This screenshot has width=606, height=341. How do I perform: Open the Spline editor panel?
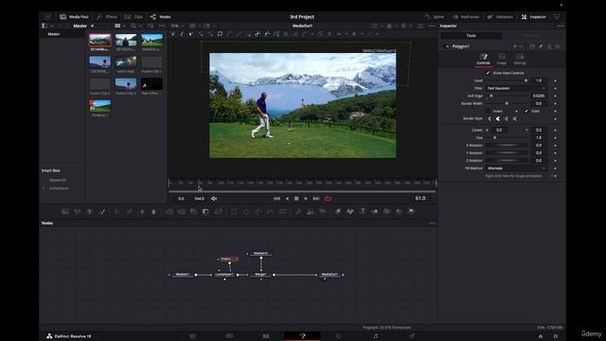tap(435, 17)
